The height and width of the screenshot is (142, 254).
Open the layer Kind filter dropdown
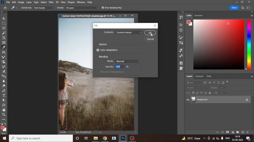tap(194, 82)
